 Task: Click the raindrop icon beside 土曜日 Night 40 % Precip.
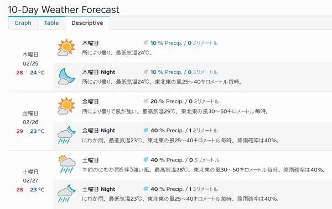(x=146, y=189)
